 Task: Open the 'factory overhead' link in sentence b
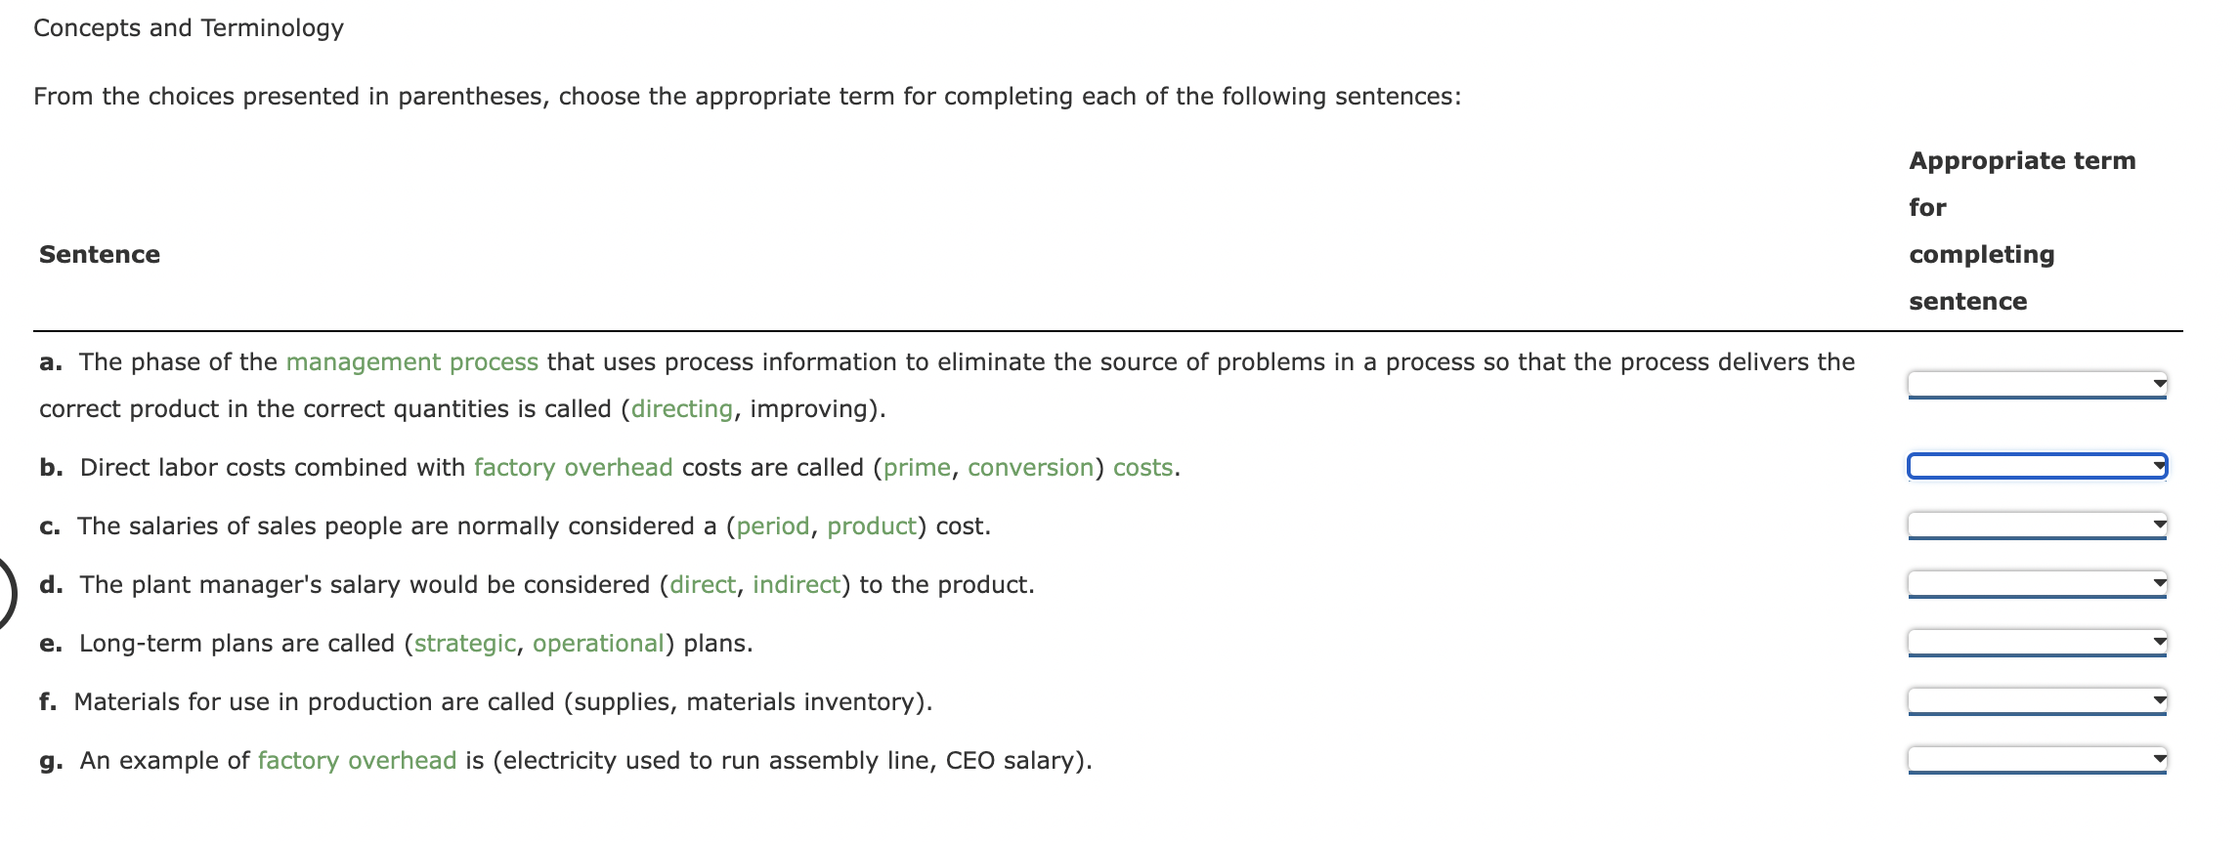click(x=572, y=467)
